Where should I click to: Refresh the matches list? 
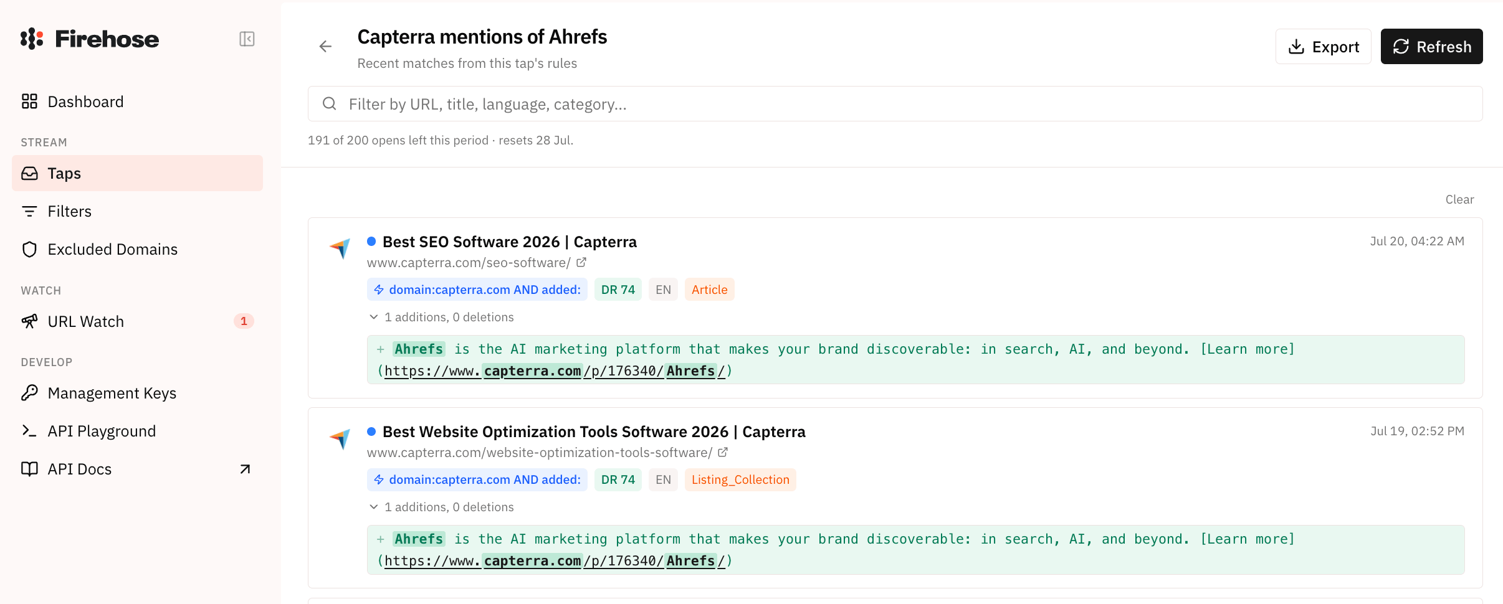pos(1432,47)
